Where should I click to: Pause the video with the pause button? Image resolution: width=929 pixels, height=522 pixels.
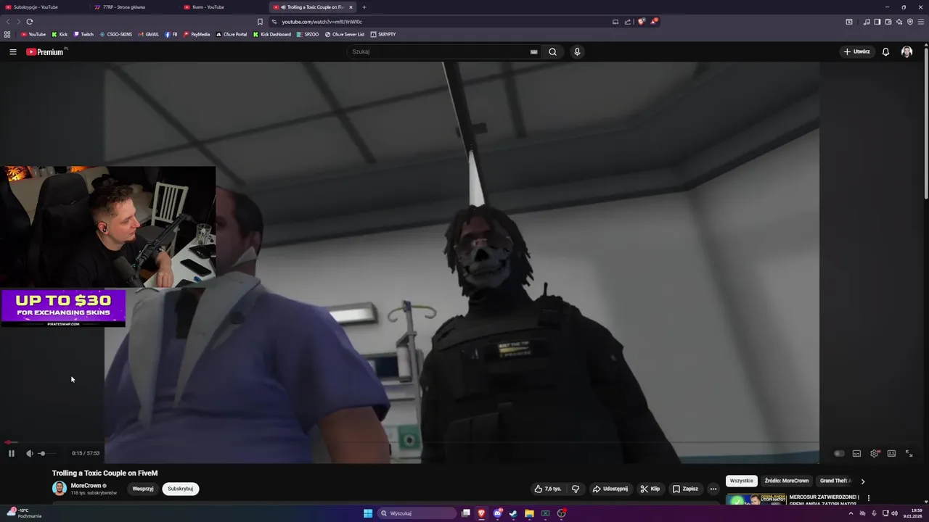(11, 453)
